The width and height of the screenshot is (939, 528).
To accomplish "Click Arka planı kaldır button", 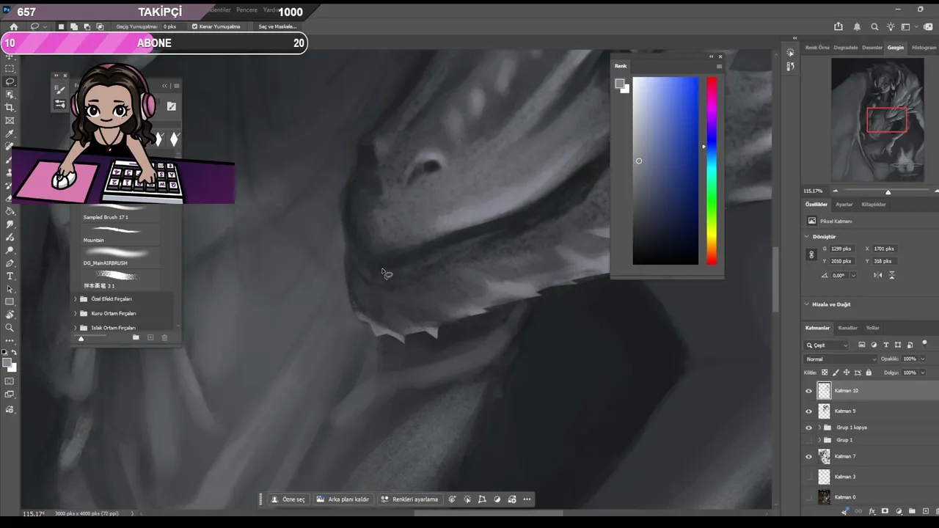I will pyautogui.click(x=343, y=499).
